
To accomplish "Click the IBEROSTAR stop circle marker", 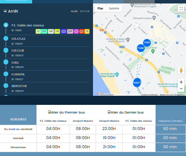I will point(6,85).
